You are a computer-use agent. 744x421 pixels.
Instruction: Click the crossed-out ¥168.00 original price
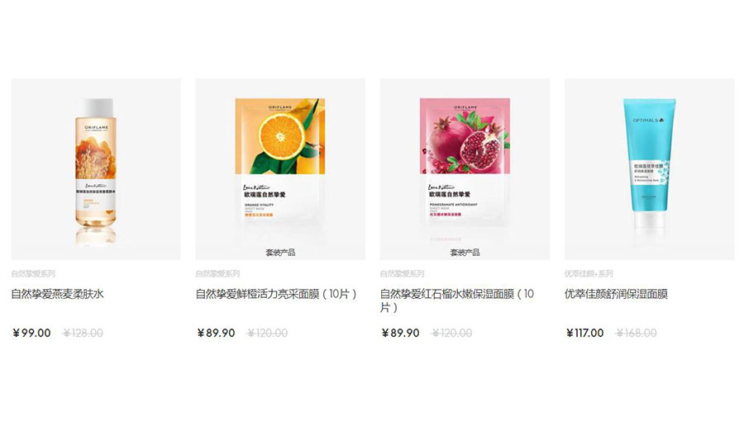pyautogui.click(x=637, y=333)
